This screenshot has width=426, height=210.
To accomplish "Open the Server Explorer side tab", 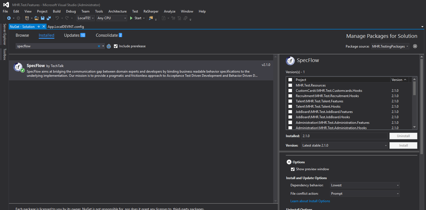I will click(4, 34).
